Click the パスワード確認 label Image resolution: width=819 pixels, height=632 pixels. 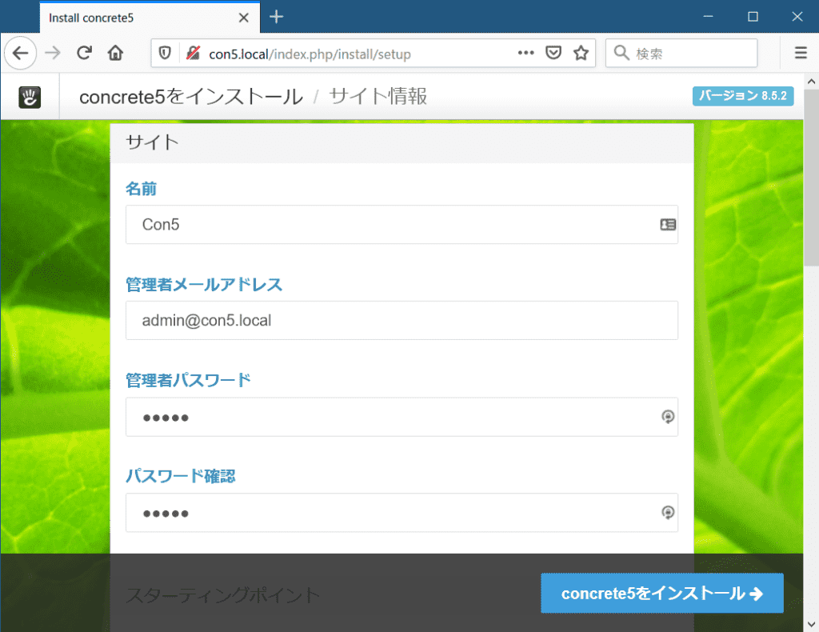coord(180,476)
